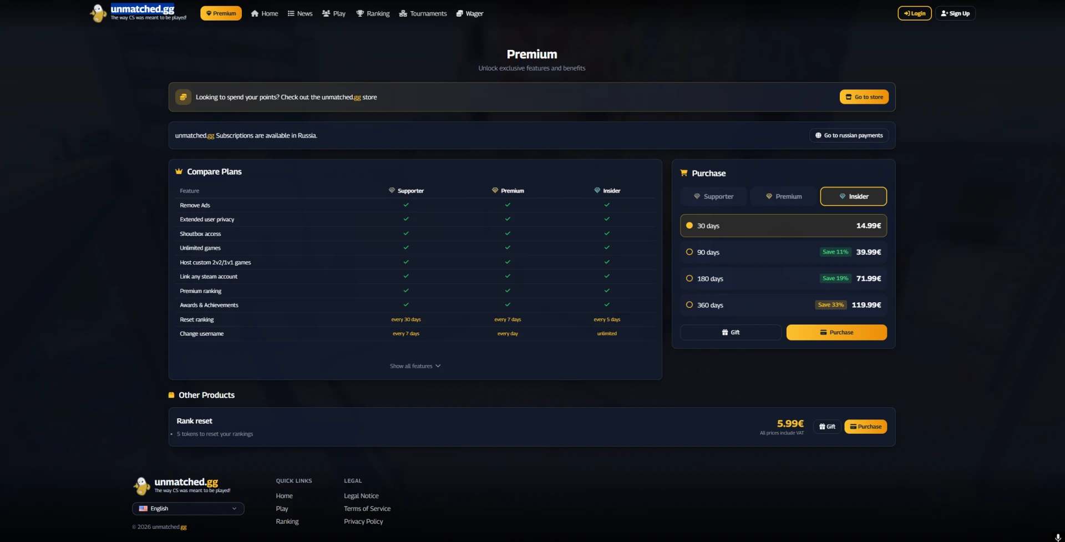Click the 'Host custom 2v2/1v1 games' feature

215,262
